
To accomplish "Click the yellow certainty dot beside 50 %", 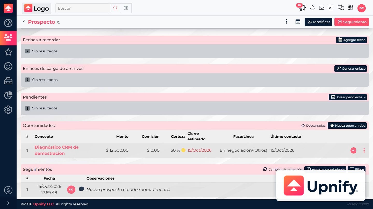I will tap(183, 150).
